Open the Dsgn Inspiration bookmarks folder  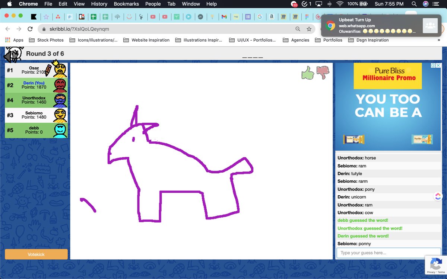[368, 40]
